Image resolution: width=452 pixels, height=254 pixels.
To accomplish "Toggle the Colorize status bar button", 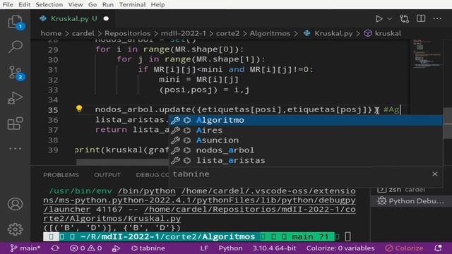I will 404,248.
